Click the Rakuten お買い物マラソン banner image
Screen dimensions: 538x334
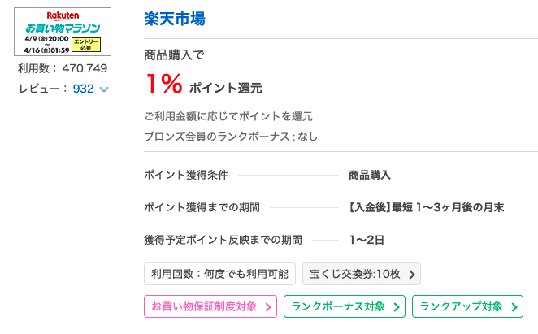tap(63, 32)
